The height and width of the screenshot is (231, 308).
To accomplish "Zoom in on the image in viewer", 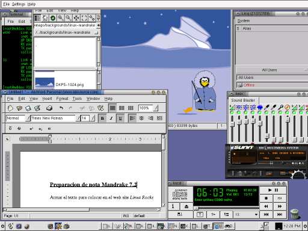I will (x=61, y=18).
